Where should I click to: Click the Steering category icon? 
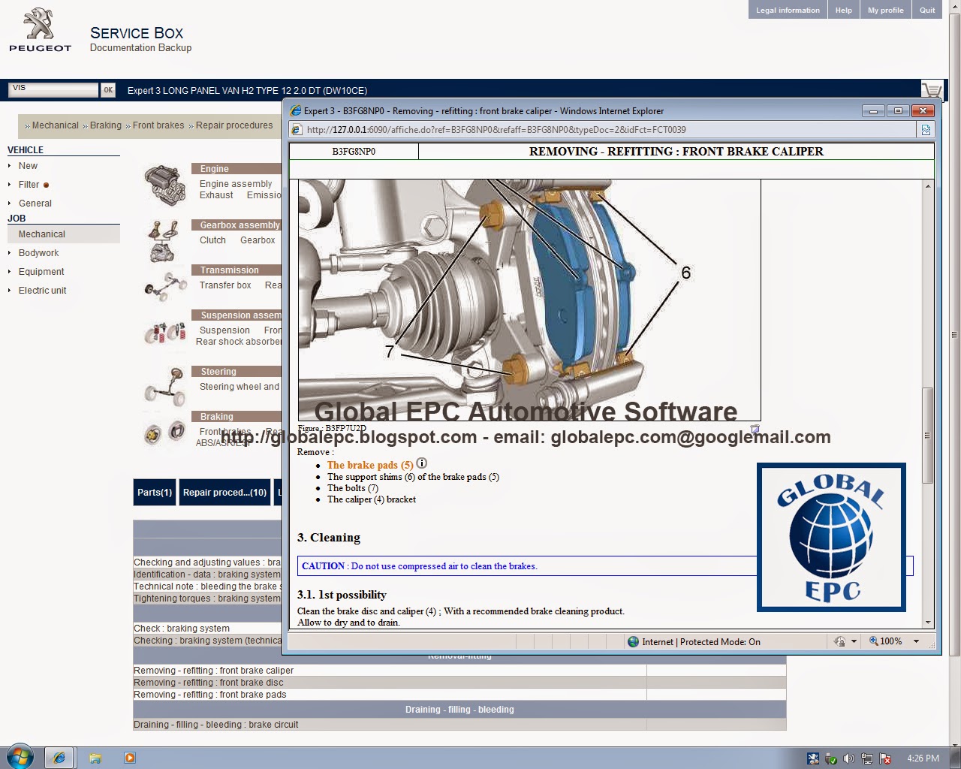pos(164,385)
